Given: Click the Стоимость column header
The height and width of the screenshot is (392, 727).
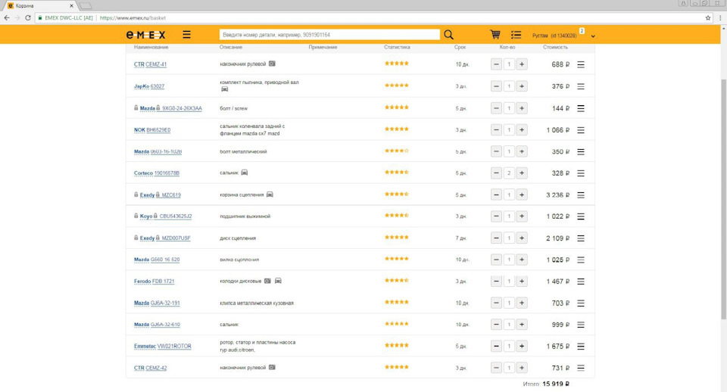Looking at the screenshot, I should pos(555,47).
